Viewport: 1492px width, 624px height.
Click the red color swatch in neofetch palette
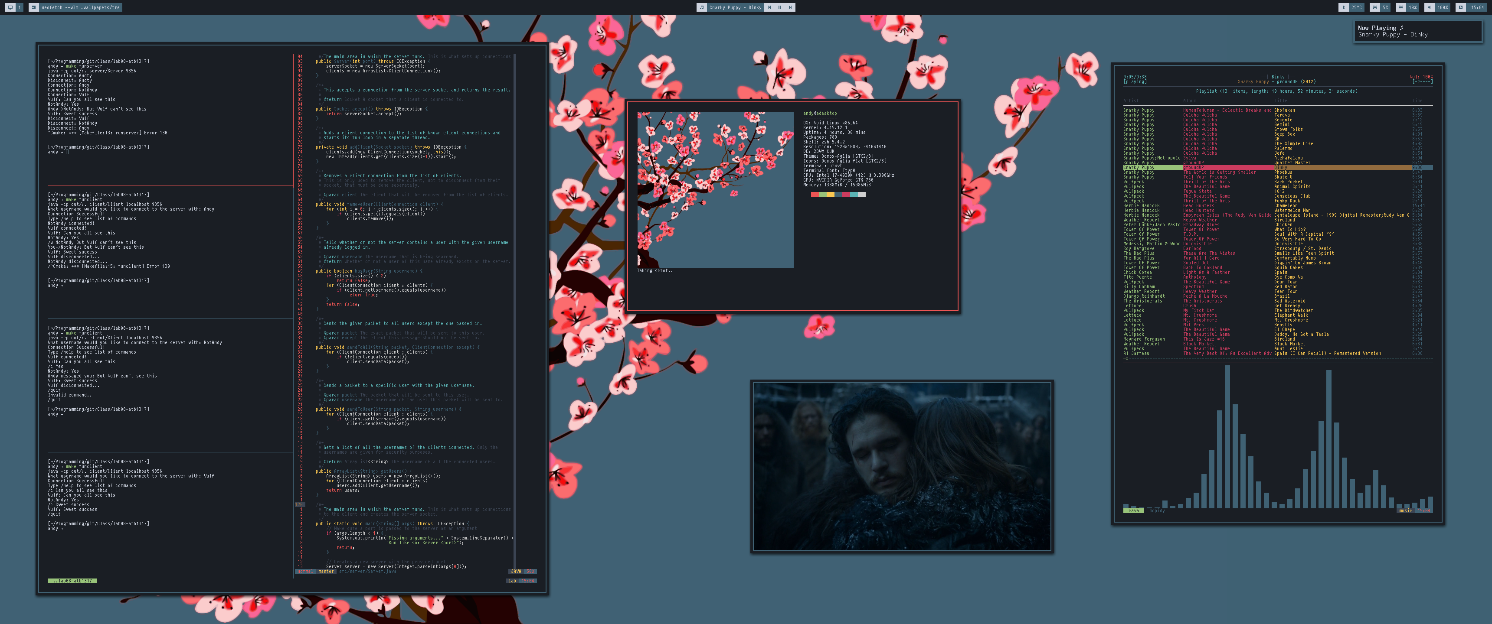[815, 195]
